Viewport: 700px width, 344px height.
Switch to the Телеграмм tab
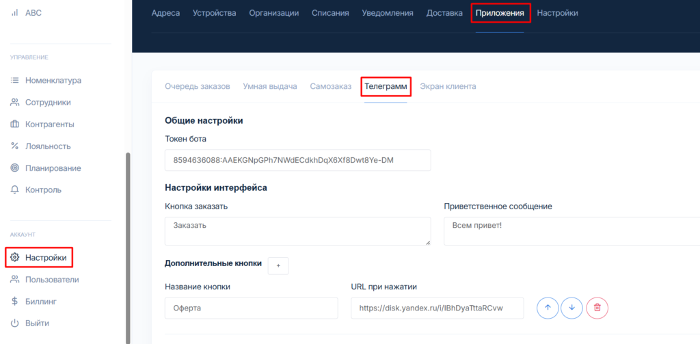[x=386, y=87]
